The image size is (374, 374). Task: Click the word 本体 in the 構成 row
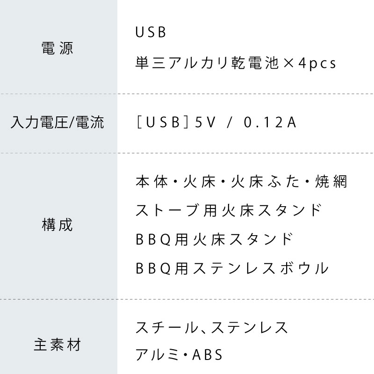pos(149,181)
